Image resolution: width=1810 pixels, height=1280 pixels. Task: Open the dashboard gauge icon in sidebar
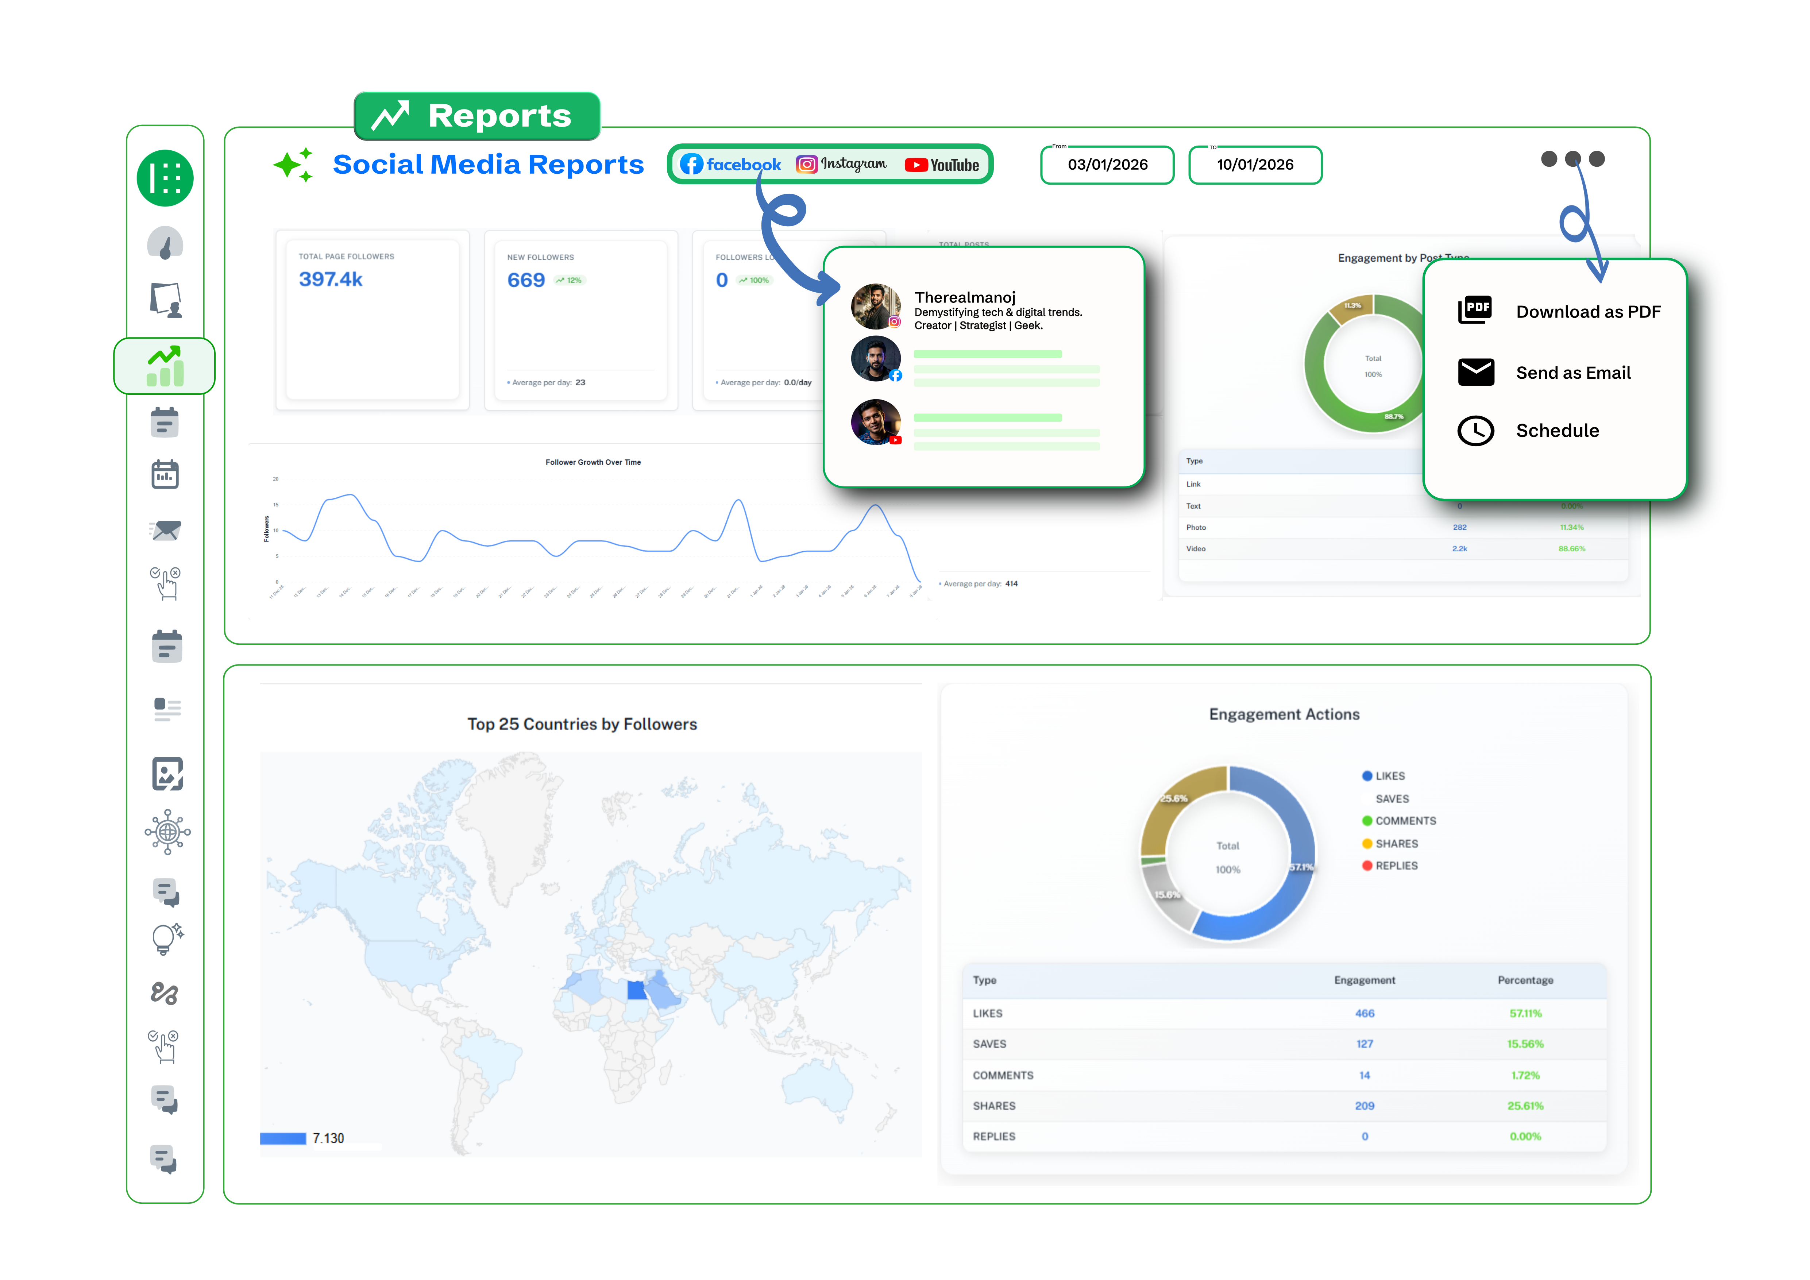click(165, 243)
